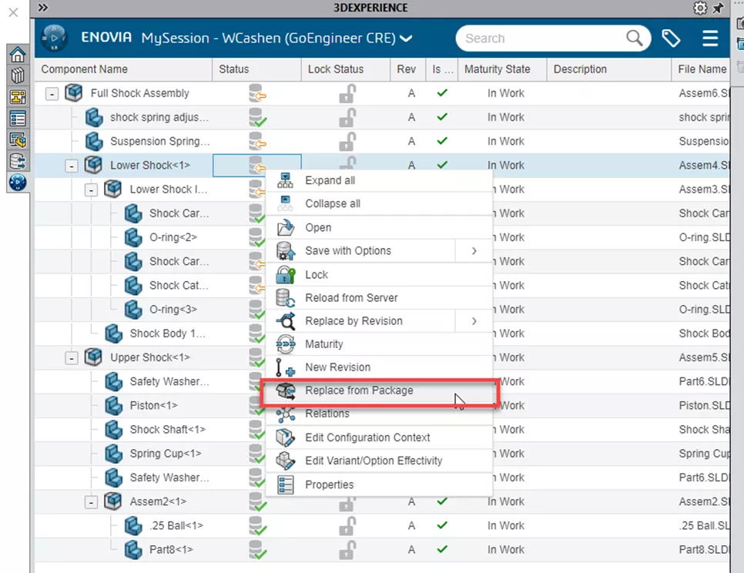
Task: Collapse the Full Shock Assembly node
Action: pos(52,94)
